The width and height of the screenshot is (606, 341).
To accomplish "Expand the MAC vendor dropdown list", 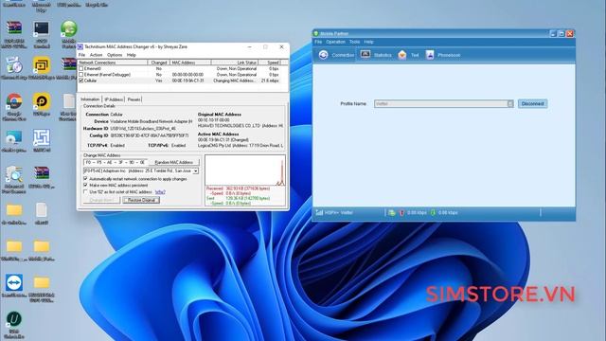I will point(196,170).
